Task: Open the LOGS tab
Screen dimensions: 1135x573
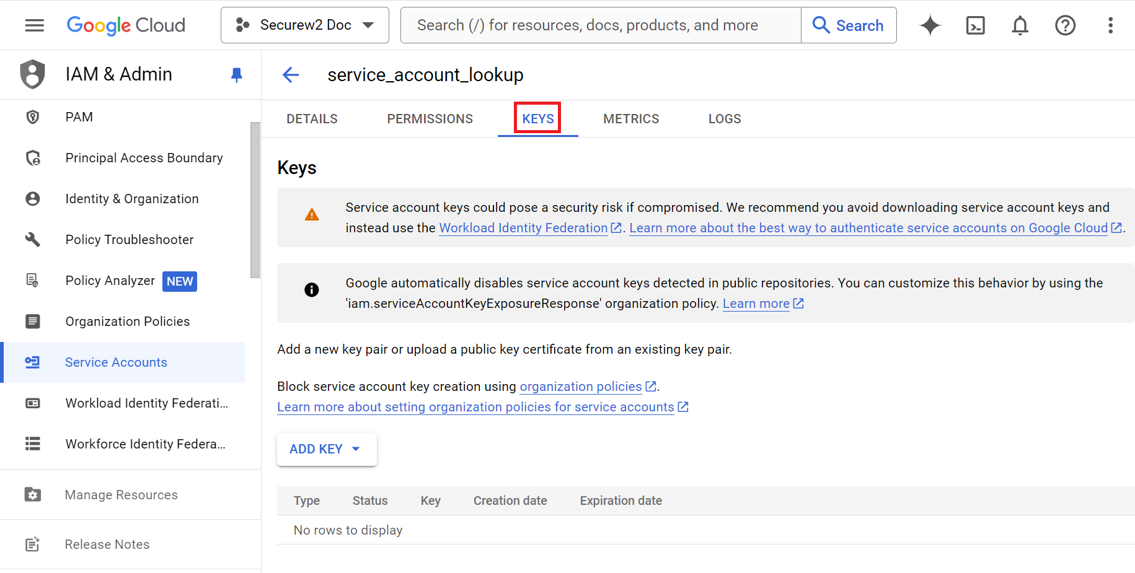Action: (x=724, y=119)
